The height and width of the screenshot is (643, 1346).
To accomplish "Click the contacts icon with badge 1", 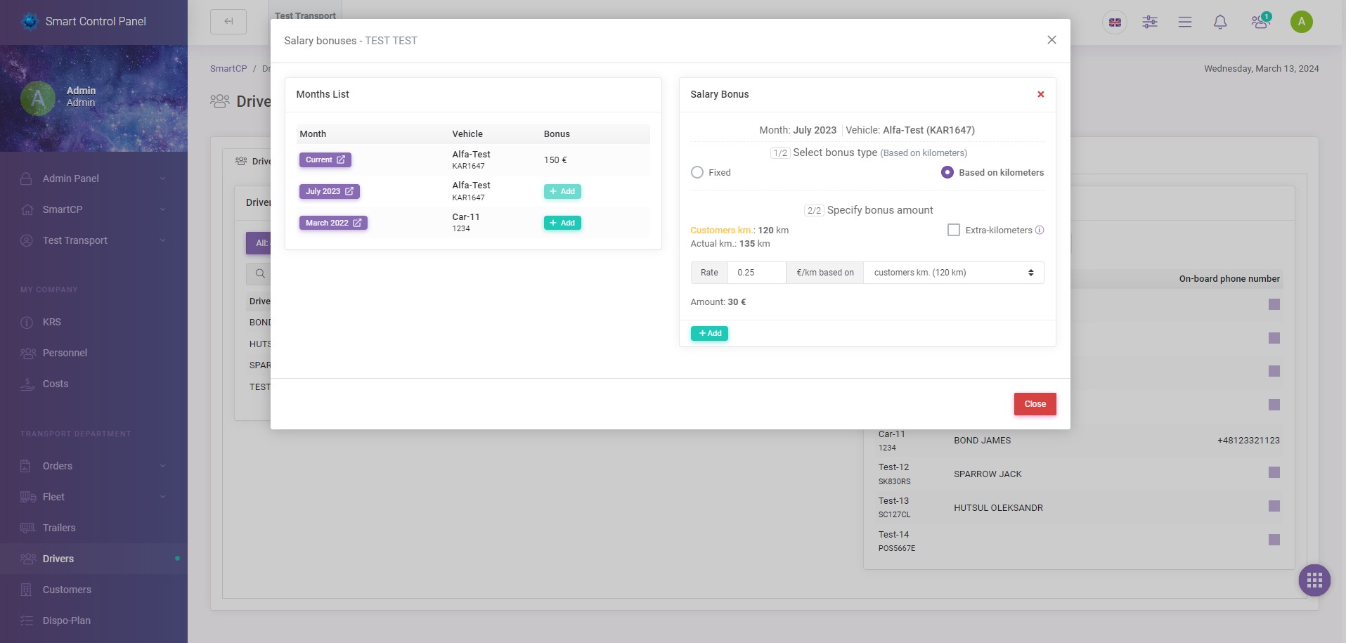I will point(1259,22).
